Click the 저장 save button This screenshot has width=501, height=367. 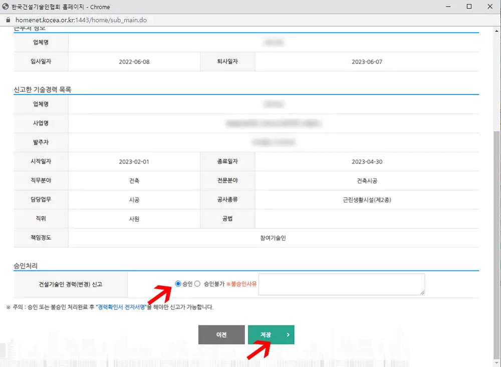point(271,334)
